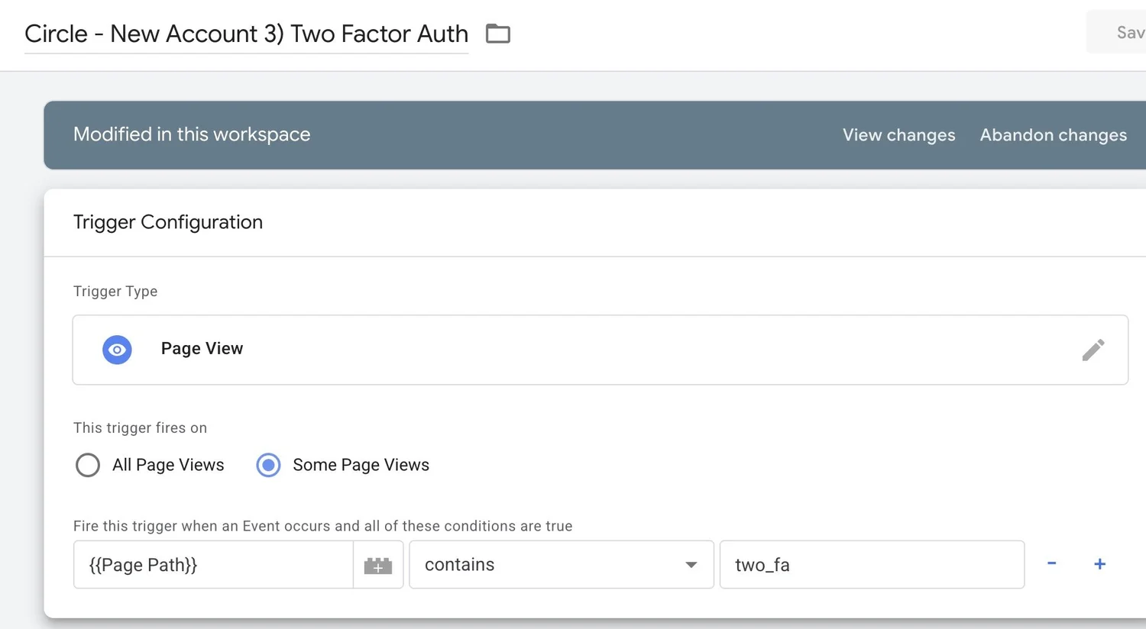Click the two_fa condition value field

pyautogui.click(x=871, y=565)
